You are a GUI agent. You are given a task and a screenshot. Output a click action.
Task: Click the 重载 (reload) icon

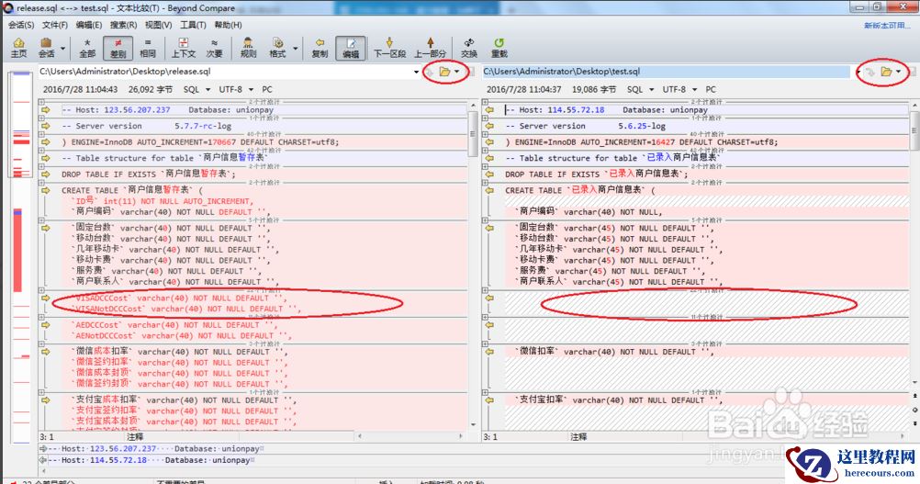[x=499, y=47]
